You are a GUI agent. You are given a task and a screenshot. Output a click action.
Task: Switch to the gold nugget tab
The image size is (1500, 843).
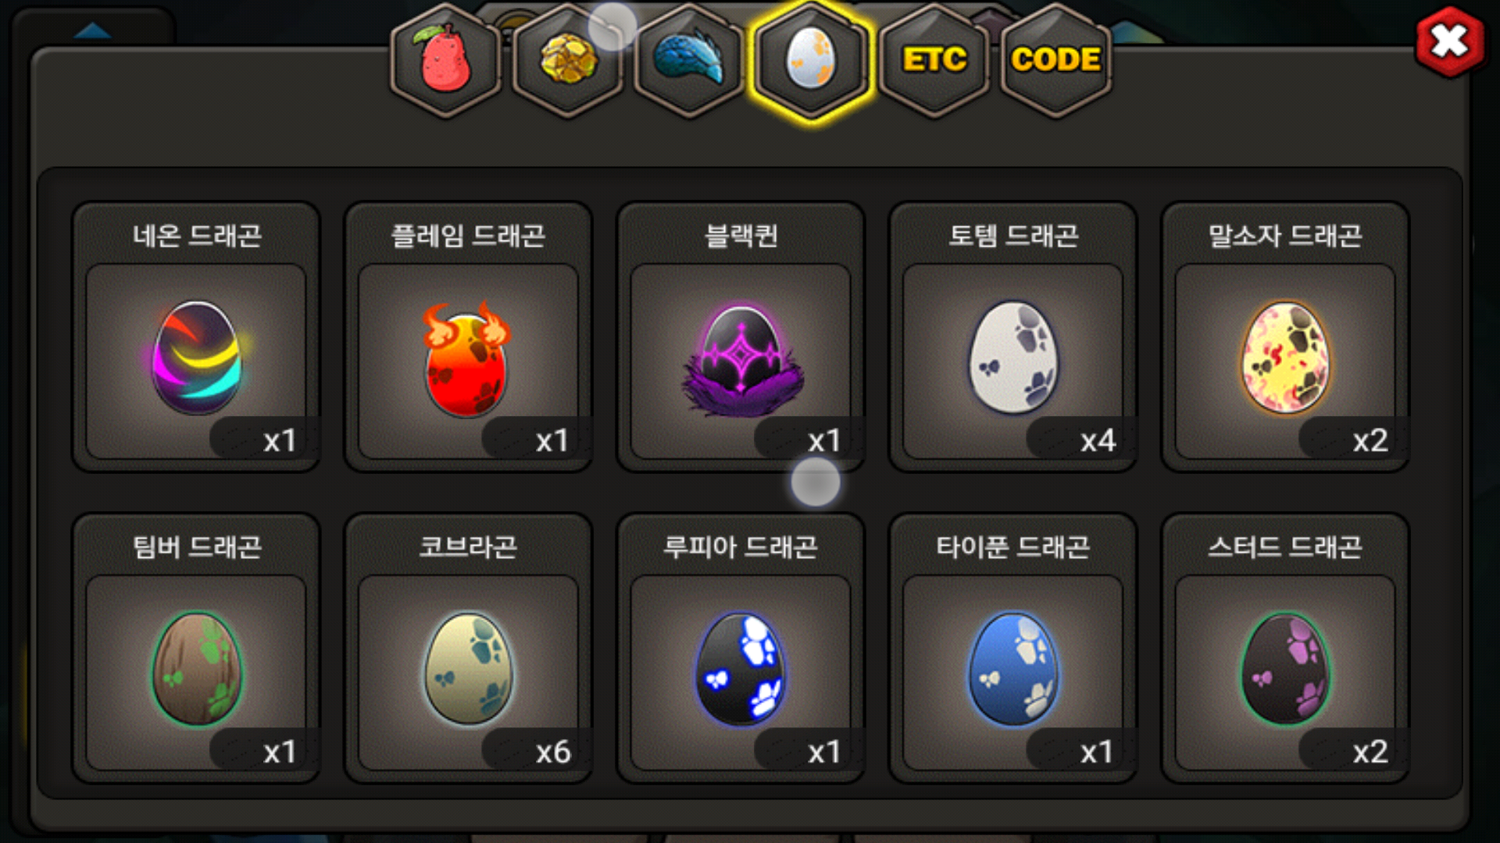[x=568, y=61]
